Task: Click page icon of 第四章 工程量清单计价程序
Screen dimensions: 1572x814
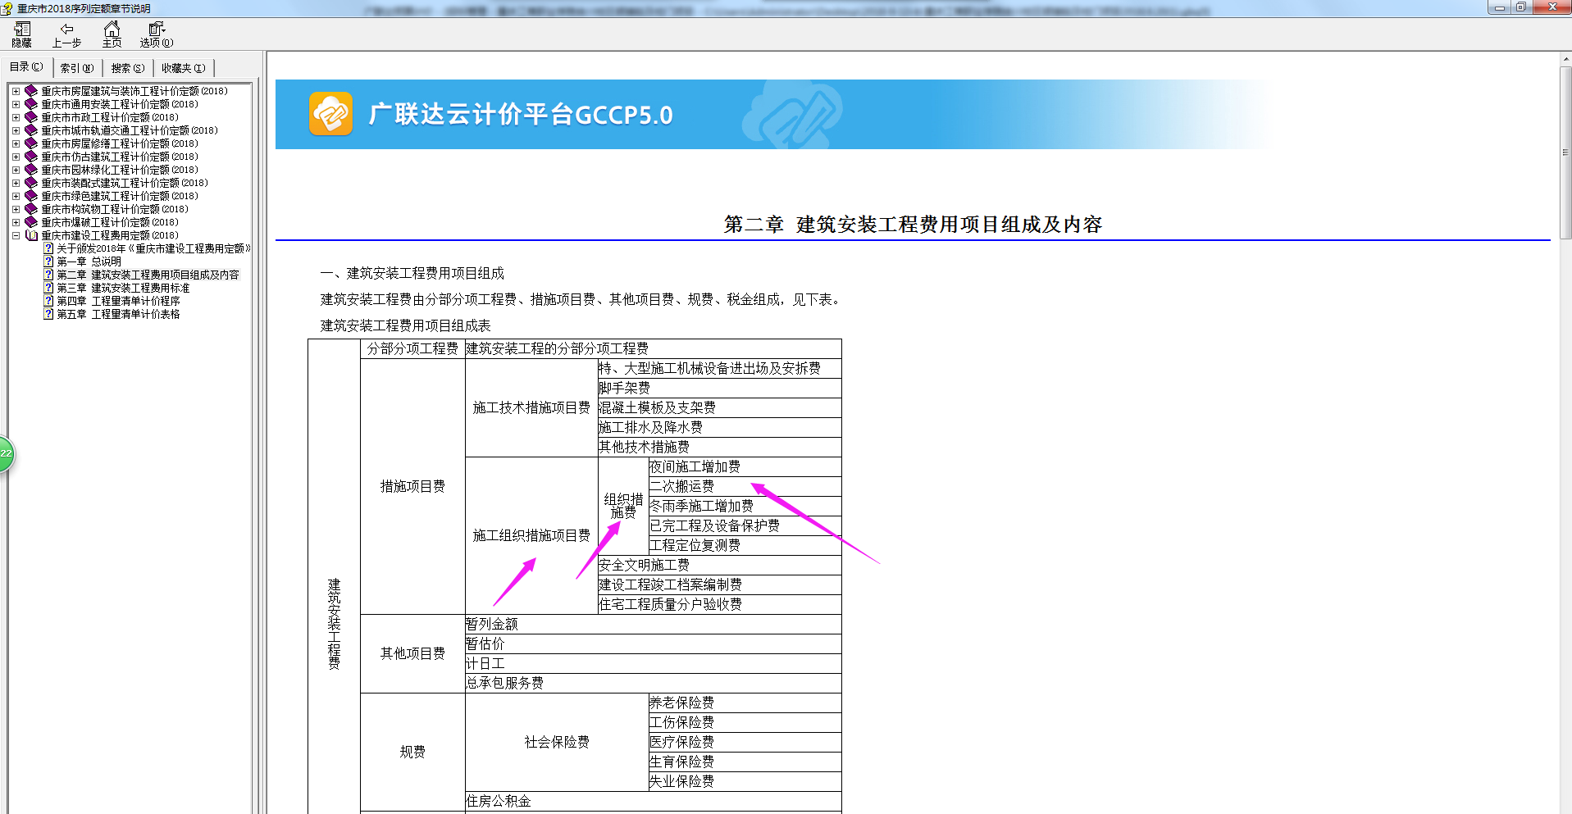Action: click(48, 301)
